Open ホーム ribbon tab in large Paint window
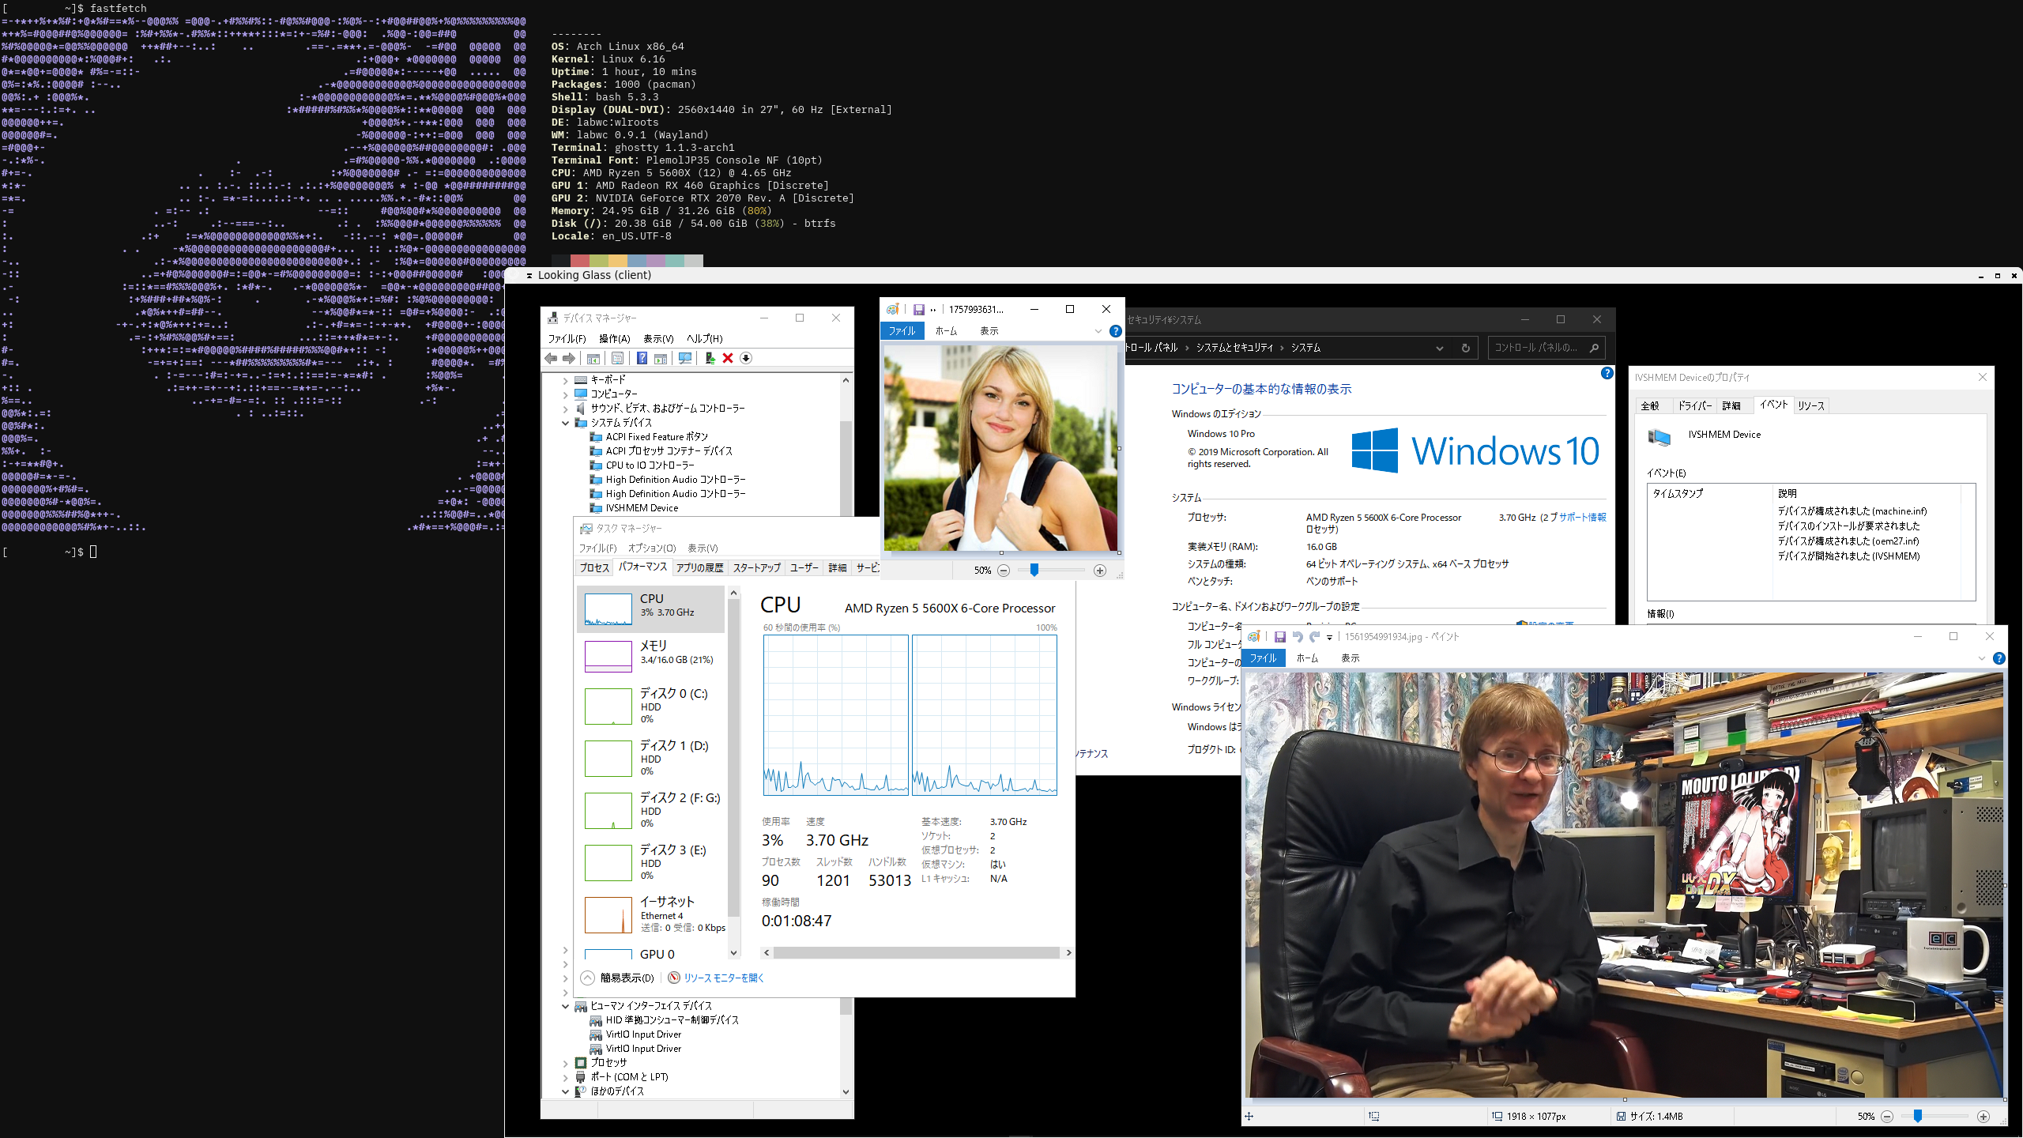This screenshot has width=2023, height=1138. coord(1307,658)
